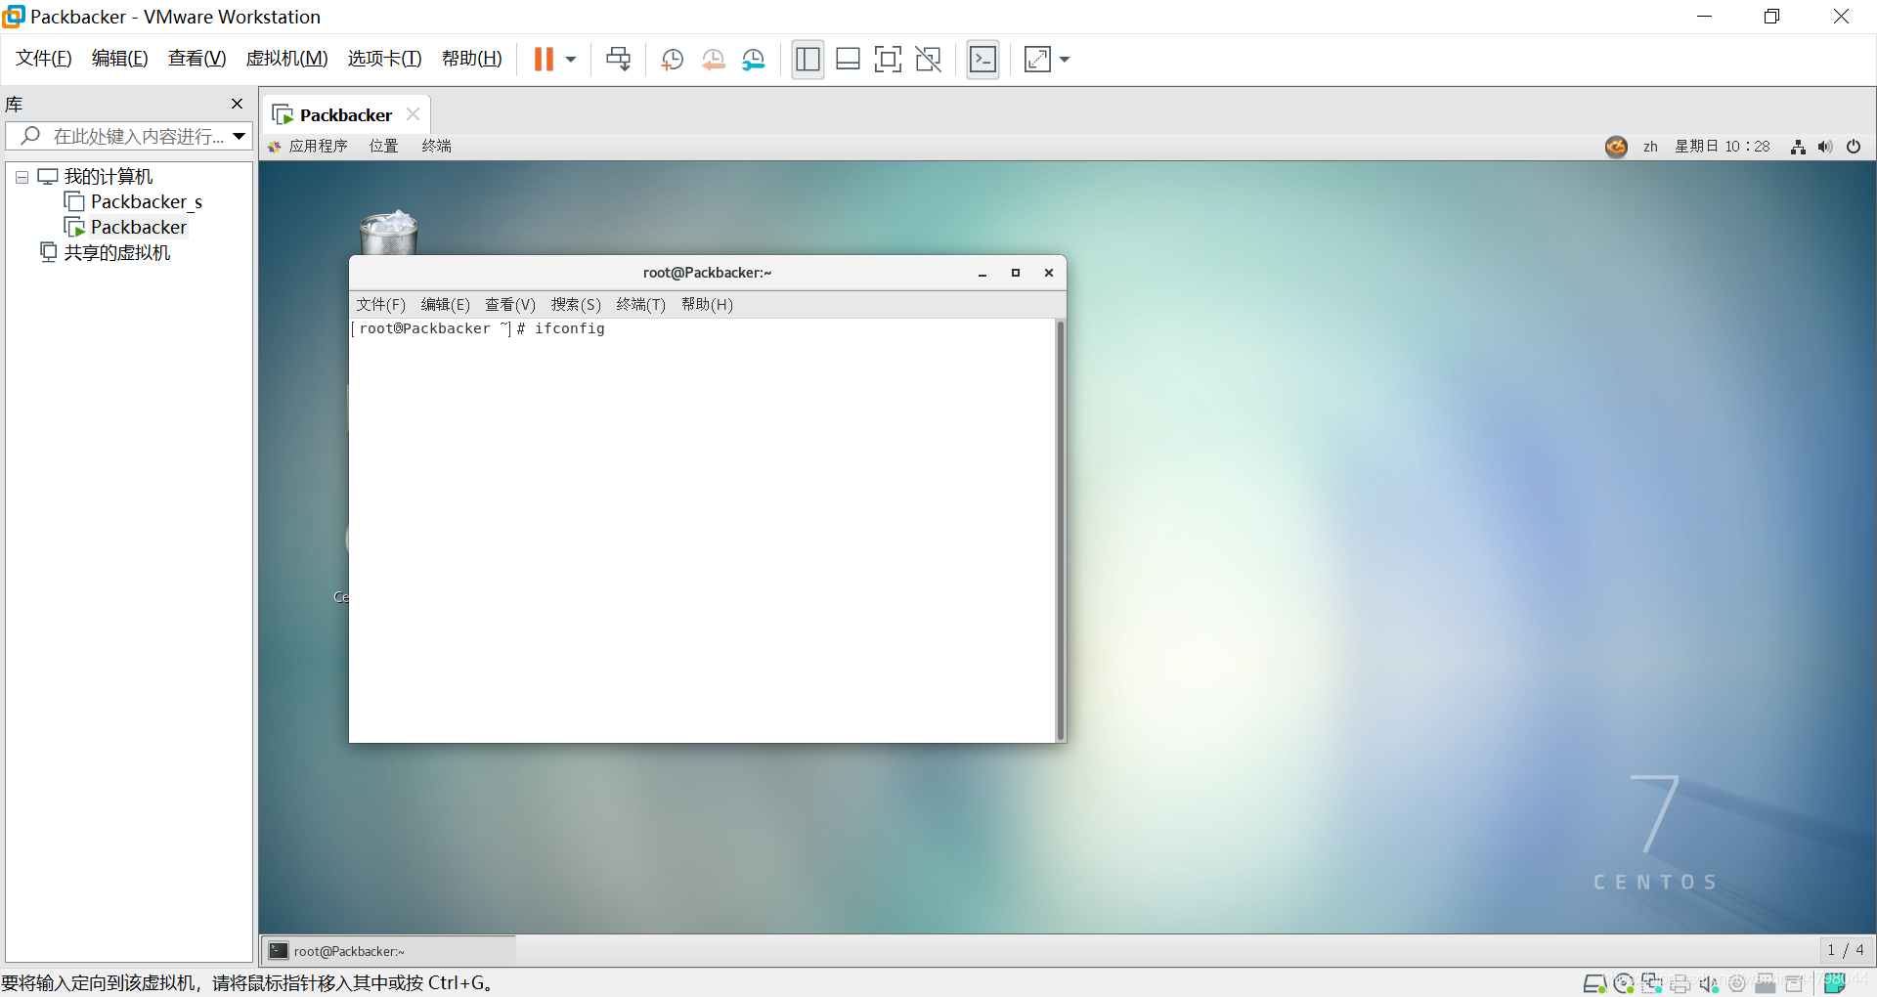
Task: Select the Packbacker_s virtual machine
Action: click(134, 202)
